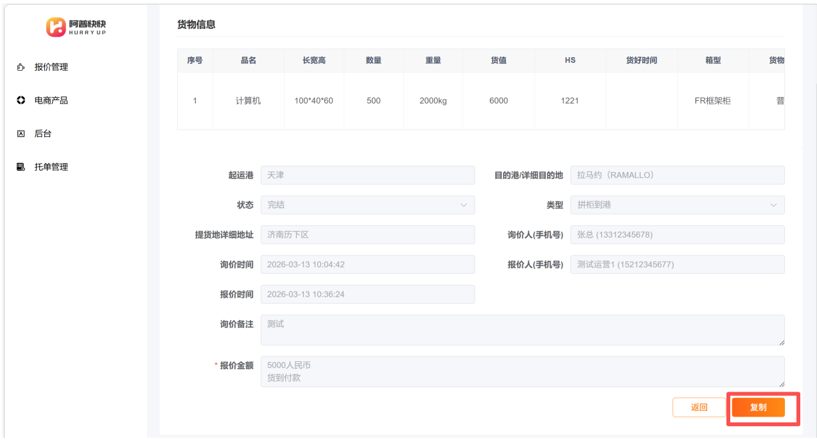The image size is (817, 441).
Task: Click the 后台 sidebar icon
Action: click(21, 134)
